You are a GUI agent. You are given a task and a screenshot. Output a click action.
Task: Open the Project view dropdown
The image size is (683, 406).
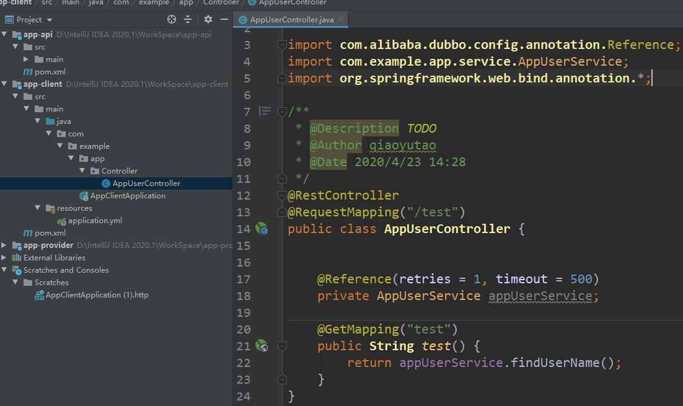click(49, 20)
